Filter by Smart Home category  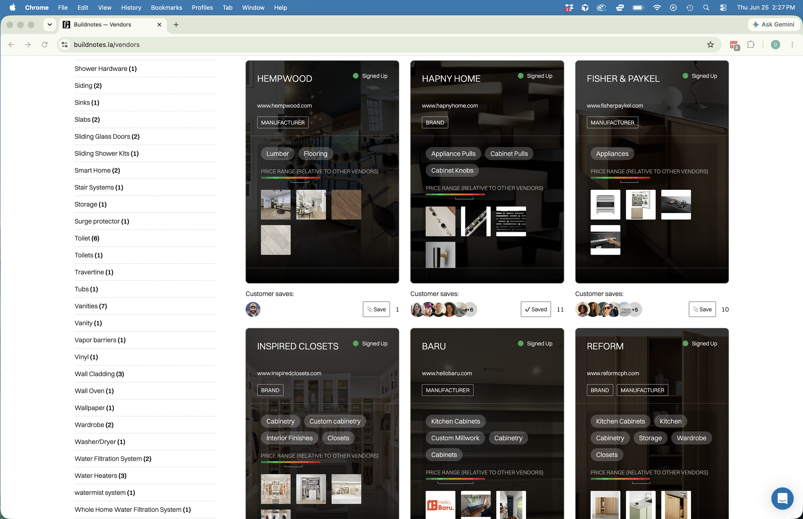[x=97, y=171]
